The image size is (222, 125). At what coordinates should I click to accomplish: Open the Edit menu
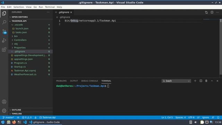coord(9,7)
